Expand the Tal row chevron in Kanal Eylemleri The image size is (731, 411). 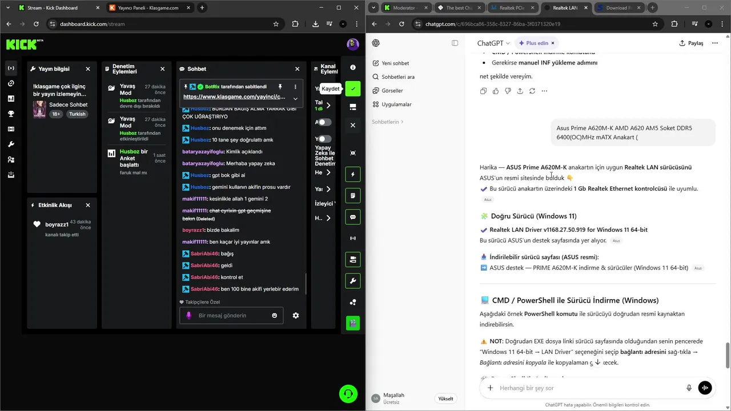point(328,106)
